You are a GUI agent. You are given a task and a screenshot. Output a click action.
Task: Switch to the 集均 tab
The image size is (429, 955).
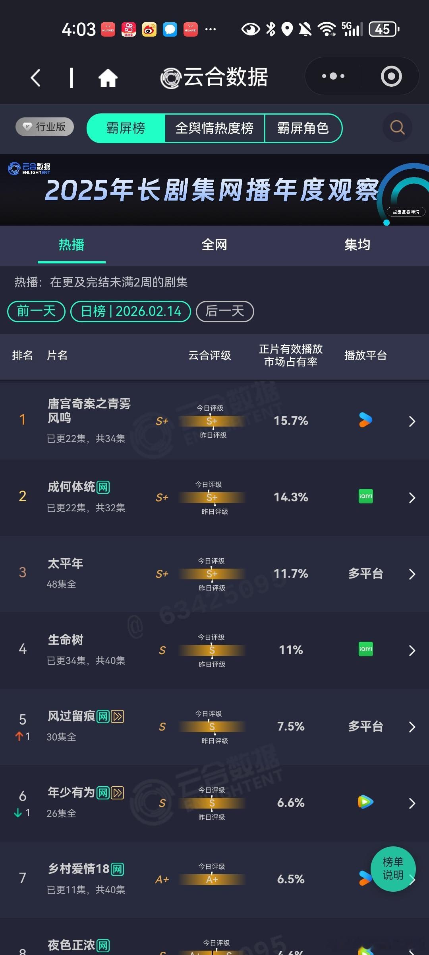coord(356,245)
